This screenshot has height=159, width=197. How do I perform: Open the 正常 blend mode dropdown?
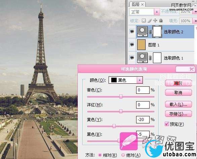[145, 12]
